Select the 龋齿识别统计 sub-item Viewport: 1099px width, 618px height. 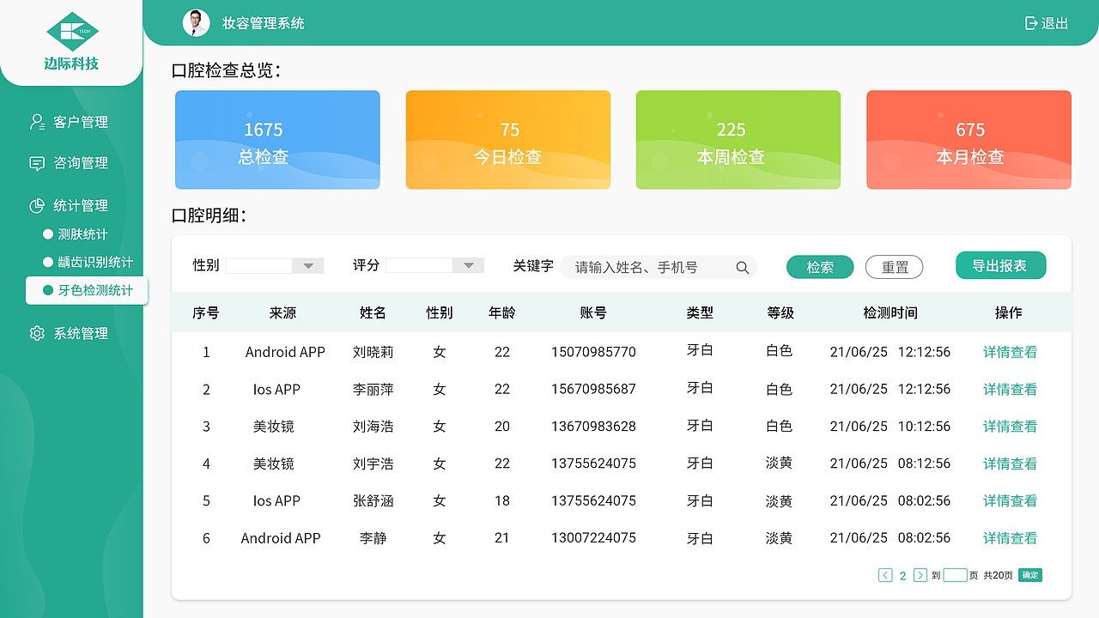coord(92,262)
